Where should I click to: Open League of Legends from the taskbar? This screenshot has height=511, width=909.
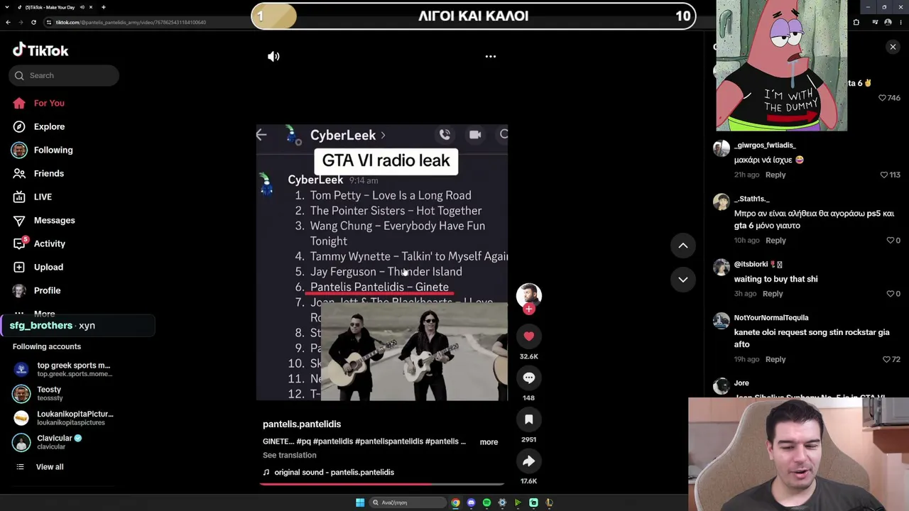(549, 502)
